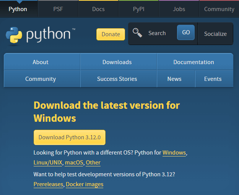This screenshot has width=239, height=195.
Task: Open the Docs top tab
Action: tap(98, 9)
